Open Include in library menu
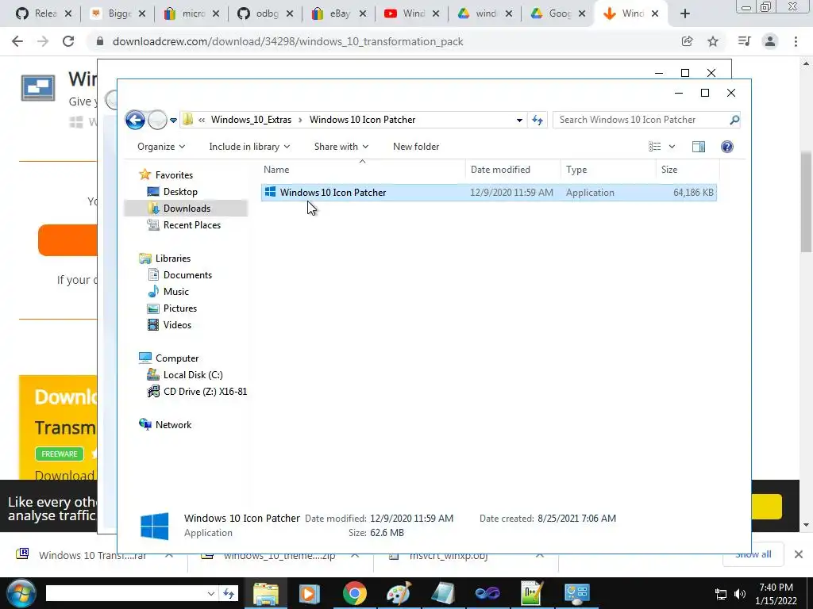This screenshot has height=609, width=813. 249,147
